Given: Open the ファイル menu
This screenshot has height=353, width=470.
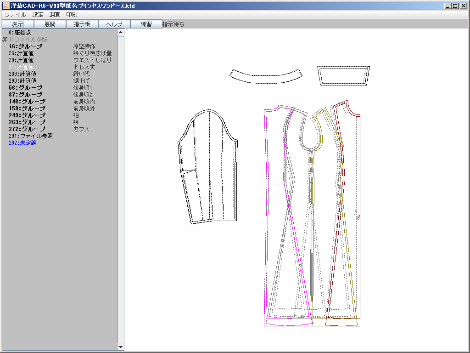Looking at the screenshot, I should (x=15, y=14).
